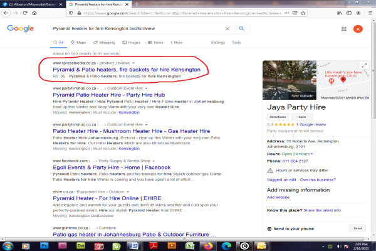Open a new browser tab

click(137, 4)
